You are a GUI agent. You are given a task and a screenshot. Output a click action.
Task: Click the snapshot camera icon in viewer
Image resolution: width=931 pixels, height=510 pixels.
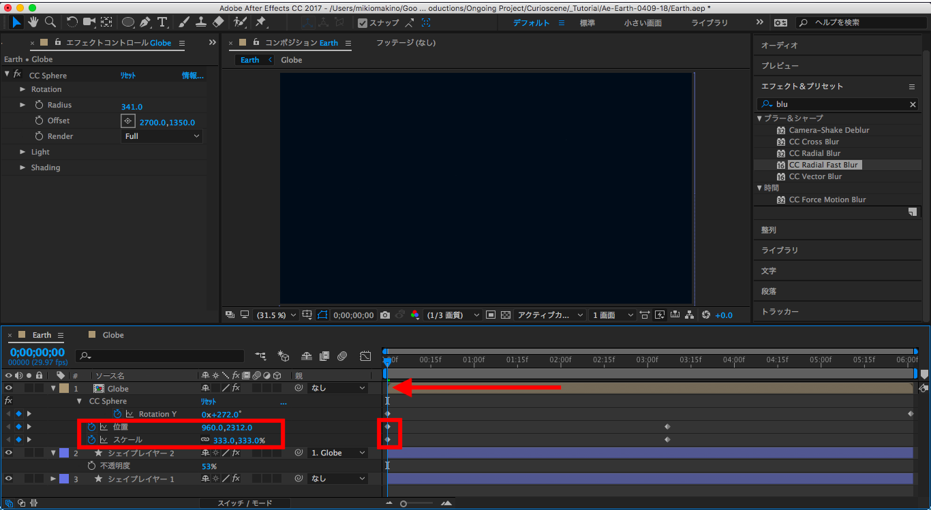[385, 315]
